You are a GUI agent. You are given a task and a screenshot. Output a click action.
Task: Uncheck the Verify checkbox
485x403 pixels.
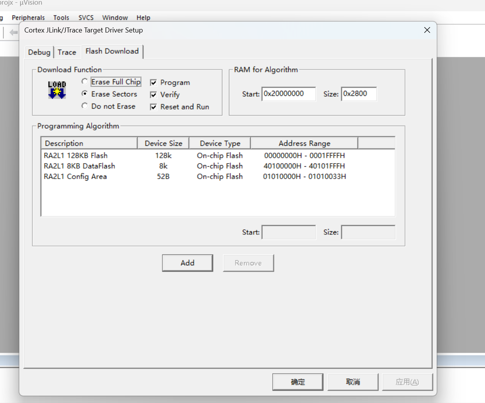pyautogui.click(x=154, y=95)
